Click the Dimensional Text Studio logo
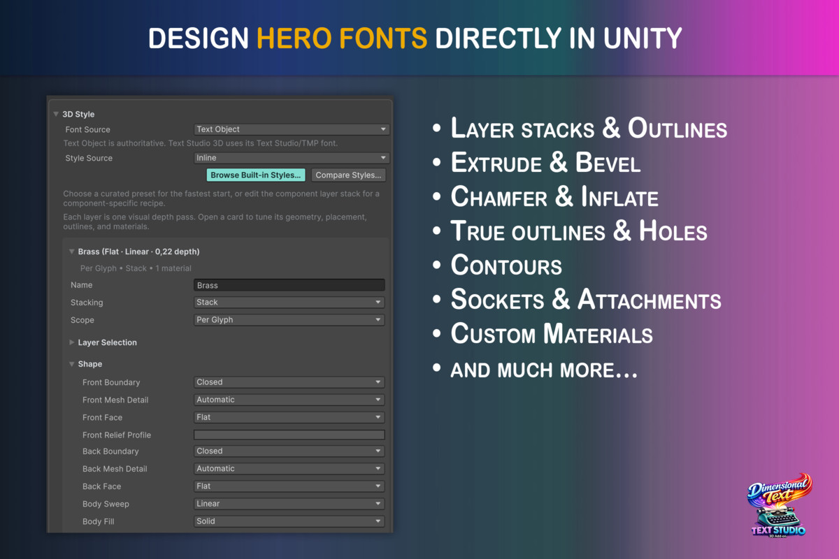 778,507
